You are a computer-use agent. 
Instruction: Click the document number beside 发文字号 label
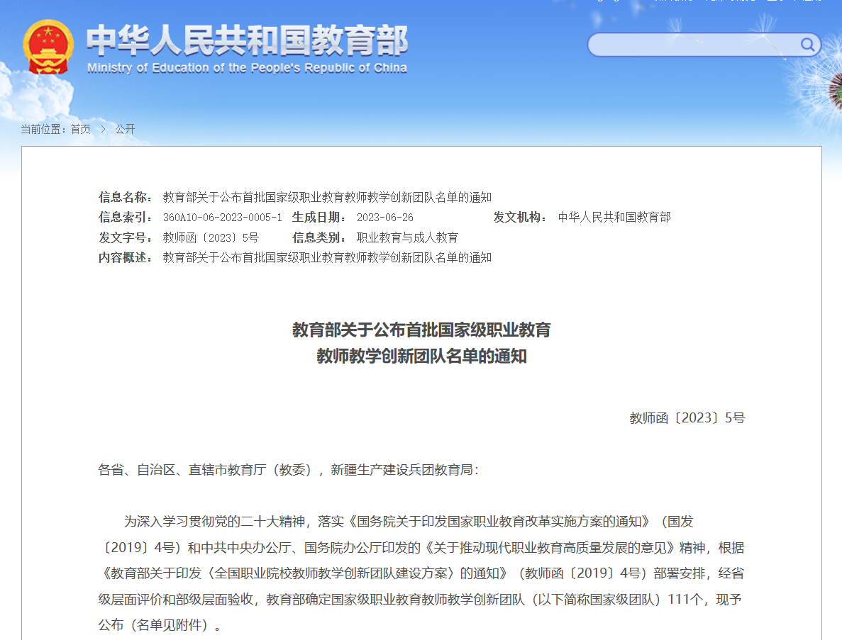211,237
